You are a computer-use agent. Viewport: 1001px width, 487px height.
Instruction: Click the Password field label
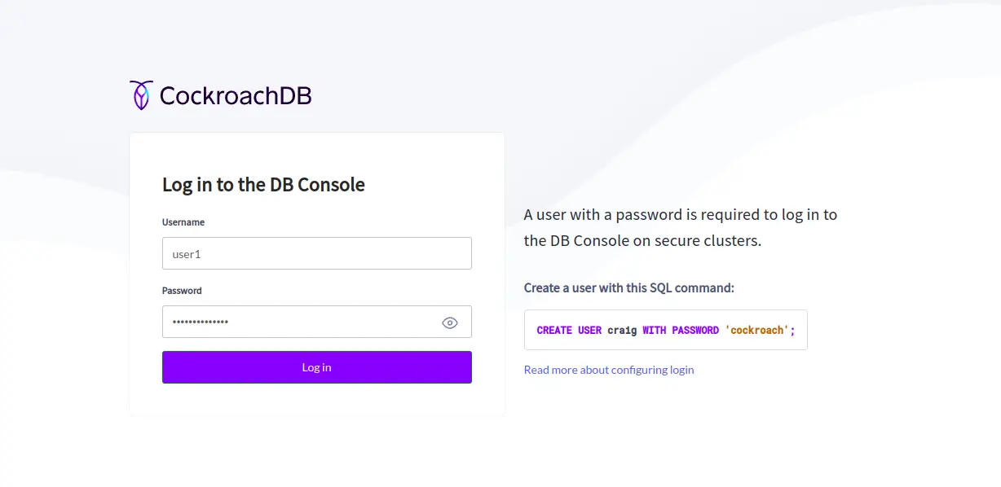tap(182, 291)
